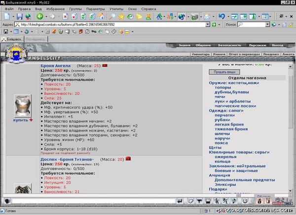Screen dimensions: 296x215
Task: Click the address bar URL field
Action: pyautogui.click(x=112, y=25)
